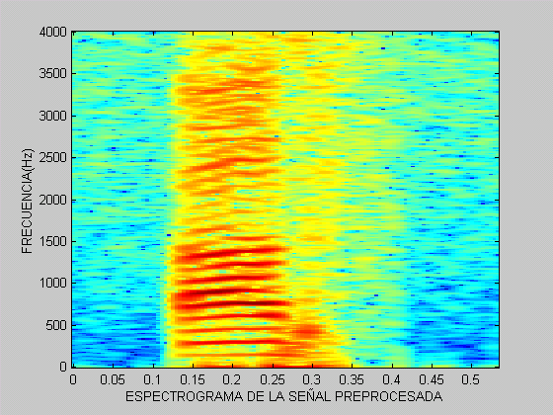The width and height of the screenshot is (553, 415).
Task: Pick the 0.35 time tick label
Action: 352,380
